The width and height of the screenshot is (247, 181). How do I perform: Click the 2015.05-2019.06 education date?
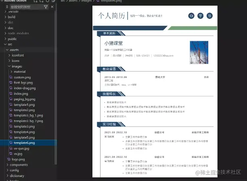click(x=115, y=77)
